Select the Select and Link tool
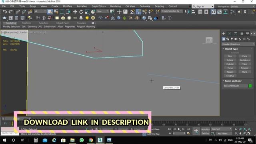This screenshot has height=144, width=256. (18, 12)
